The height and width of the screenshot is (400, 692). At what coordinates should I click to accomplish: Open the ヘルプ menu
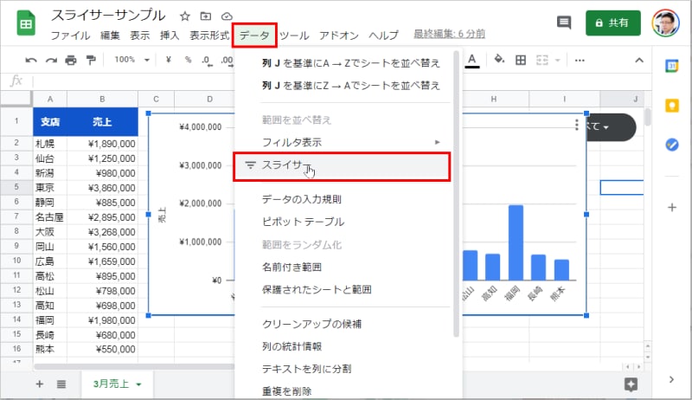pyautogui.click(x=383, y=35)
